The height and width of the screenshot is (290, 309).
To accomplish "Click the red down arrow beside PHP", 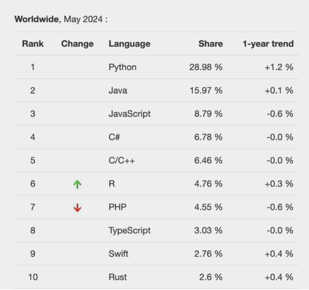I will click(77, 207).
